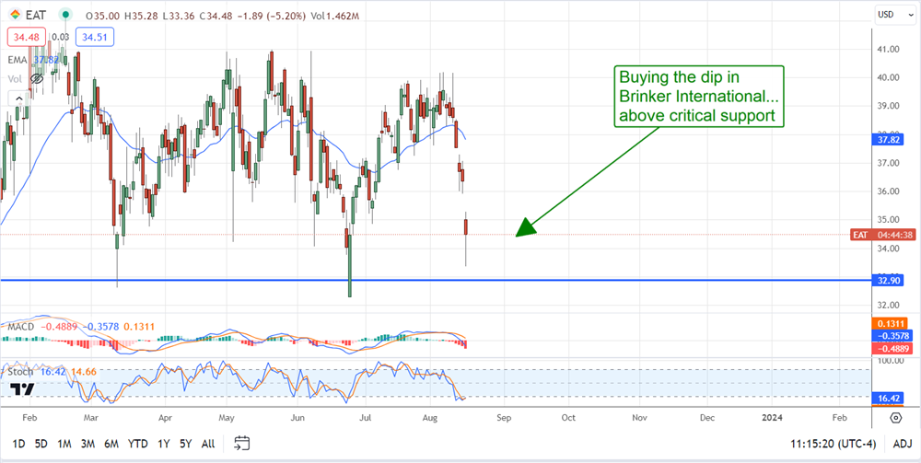
Task: Click the EAT symbol name in legend
Action: [x=35, y=15]
